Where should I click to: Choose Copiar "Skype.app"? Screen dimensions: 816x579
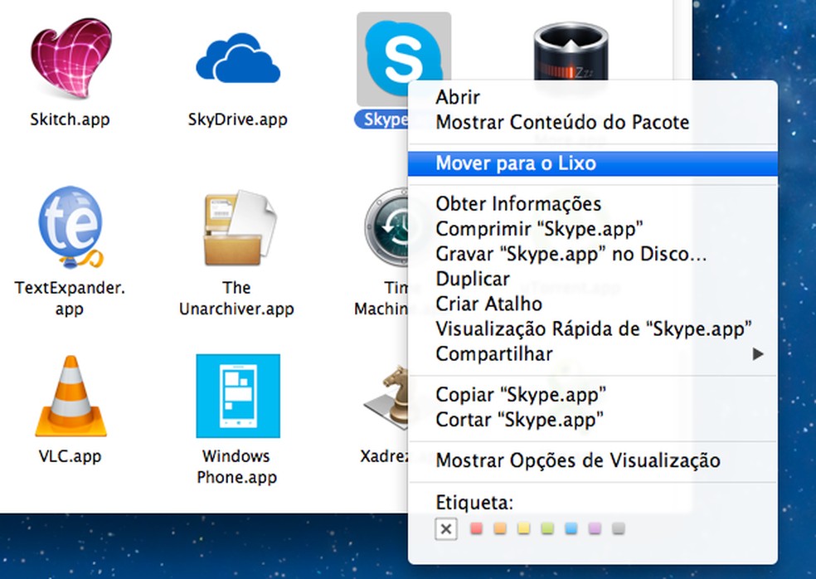[593, 394]
